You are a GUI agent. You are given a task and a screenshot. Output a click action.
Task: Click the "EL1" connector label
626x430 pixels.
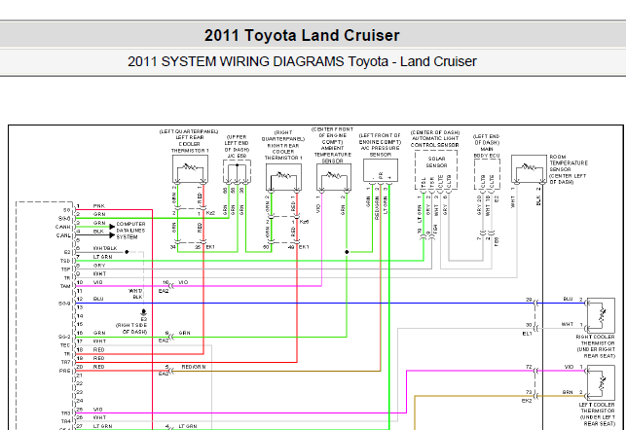pyautogui.click(x=528, y=334)
